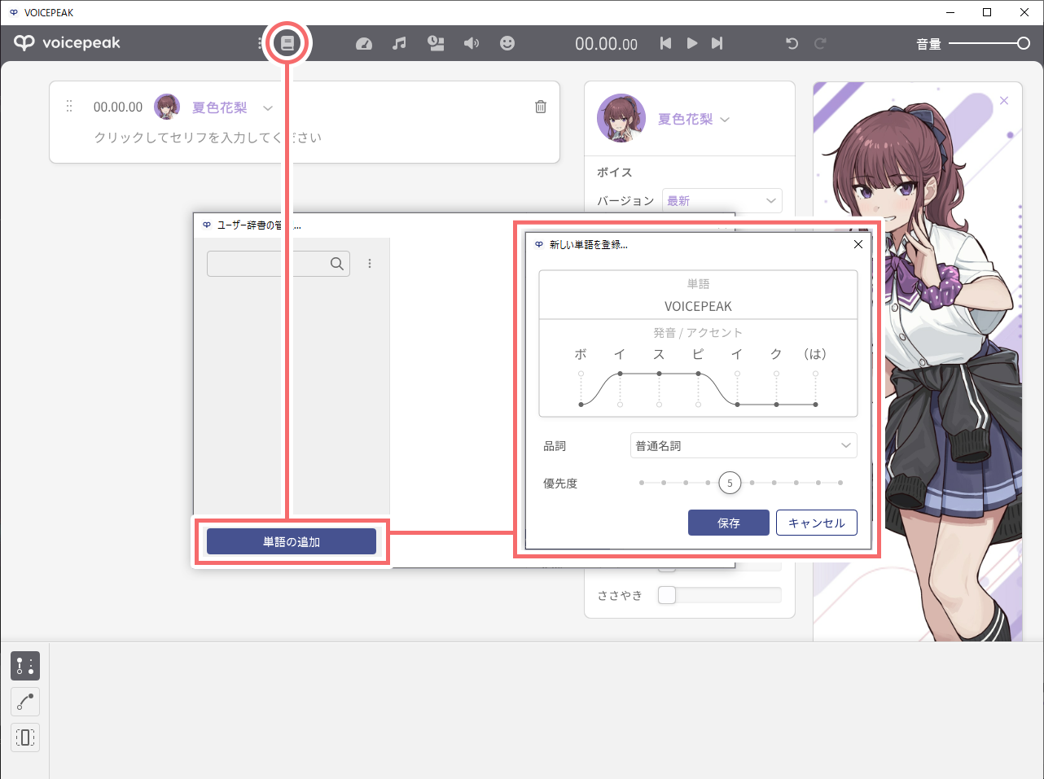Click the 単語 field containing VOICEPEAK

pyautogui.click(x=698, y=306)
